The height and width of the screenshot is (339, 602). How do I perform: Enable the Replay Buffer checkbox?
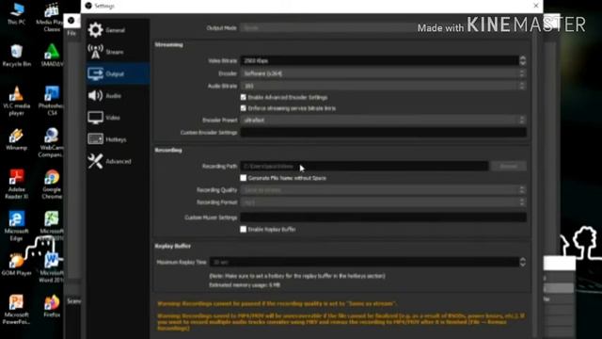244,229
